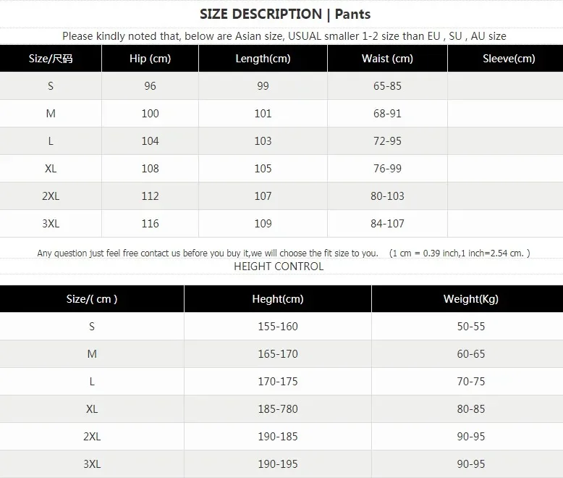Select the Length(cm) column header
The height and width of the screenshot is (478, 563).
pyautogui.click(x=263, y=59)
